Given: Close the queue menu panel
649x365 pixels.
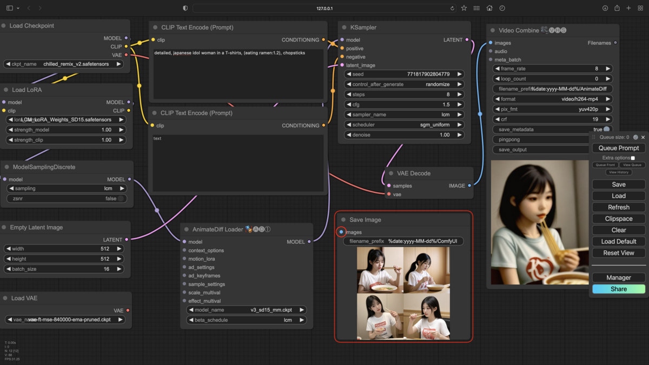Looking at the screenshot, I should pos(643,137).
